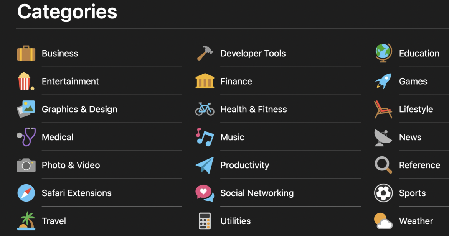
Task: Open the Weather category
Action: click(416, 221)
